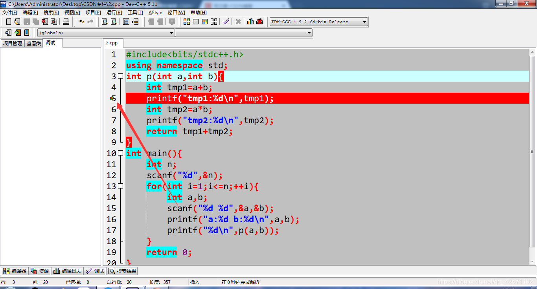Open the 编译器 bottom tab
537x289 pixels.
[x=15, y=271]
